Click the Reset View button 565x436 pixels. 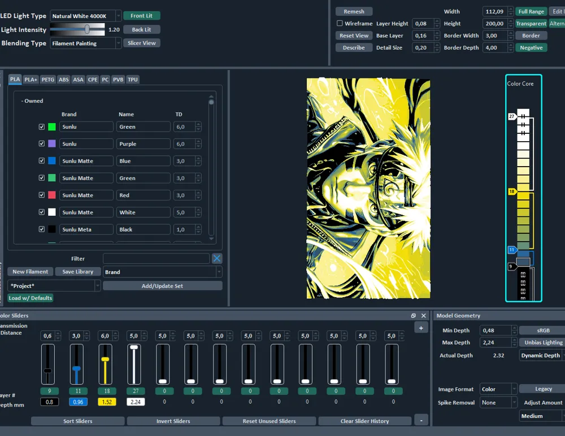point(354,36)
